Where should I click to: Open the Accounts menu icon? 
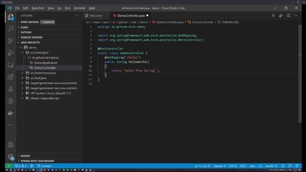coord(11,145)
